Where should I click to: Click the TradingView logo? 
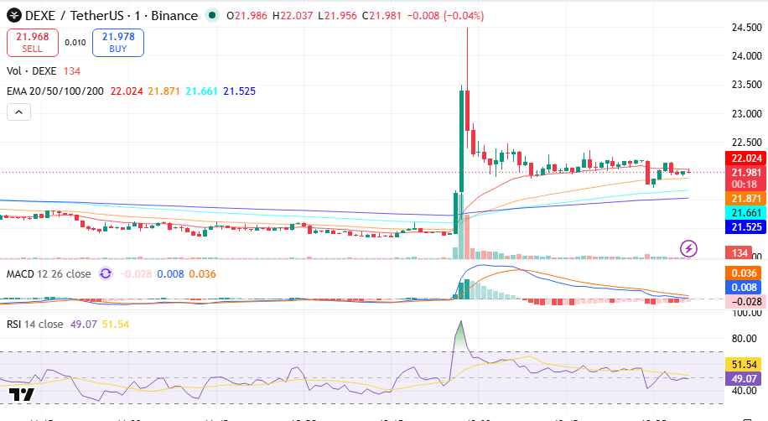[22, 394]
